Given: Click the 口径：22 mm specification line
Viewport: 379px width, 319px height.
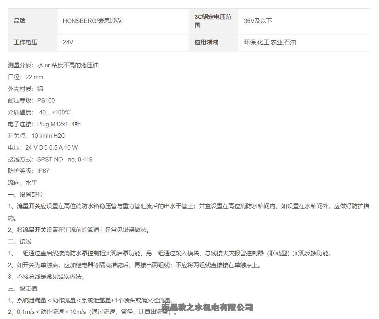Looking at the screenshot, I should 26,77.
